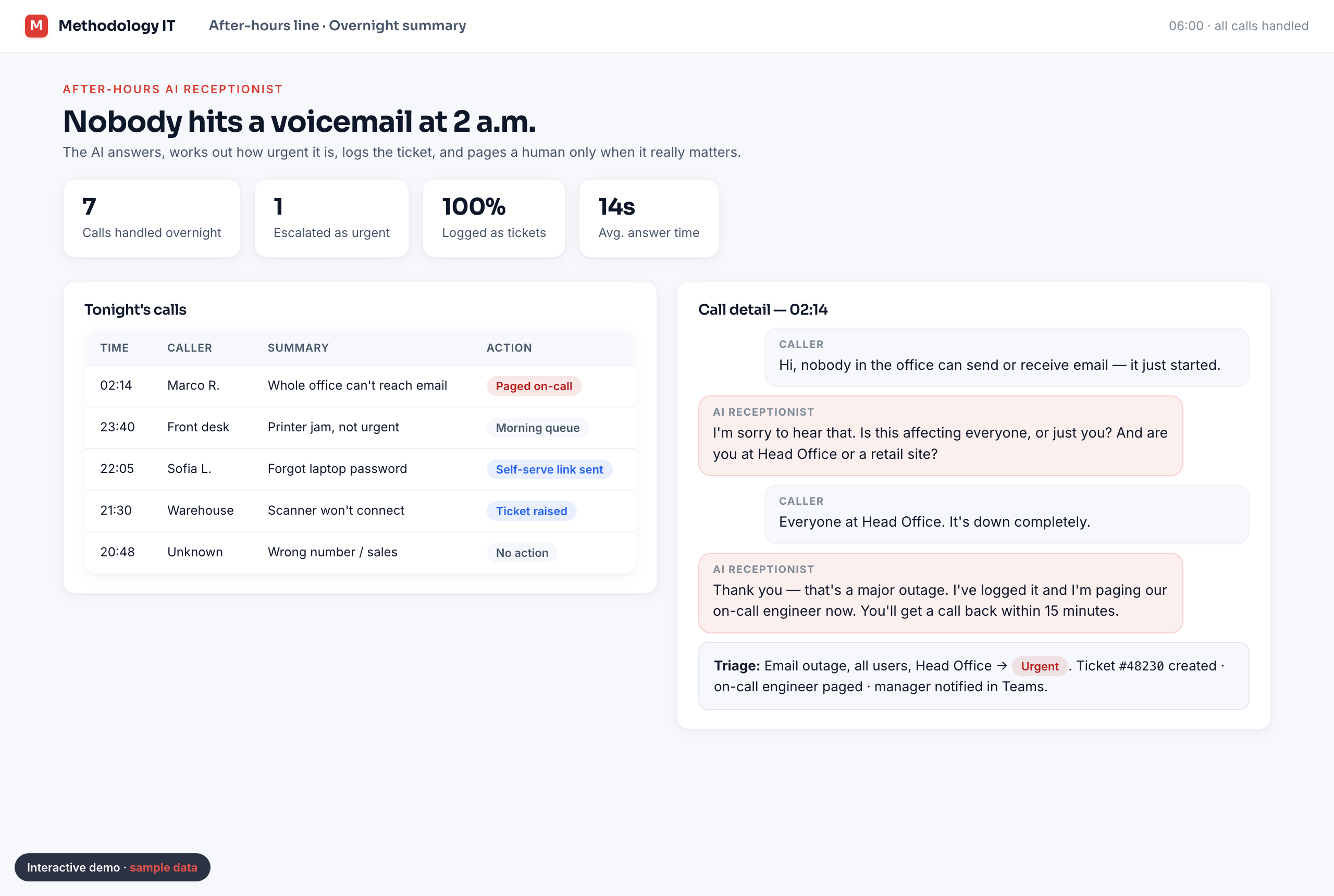The image size is (1334, 896).
Task: Select the 20:48 time cell
Action: point(117,553)
